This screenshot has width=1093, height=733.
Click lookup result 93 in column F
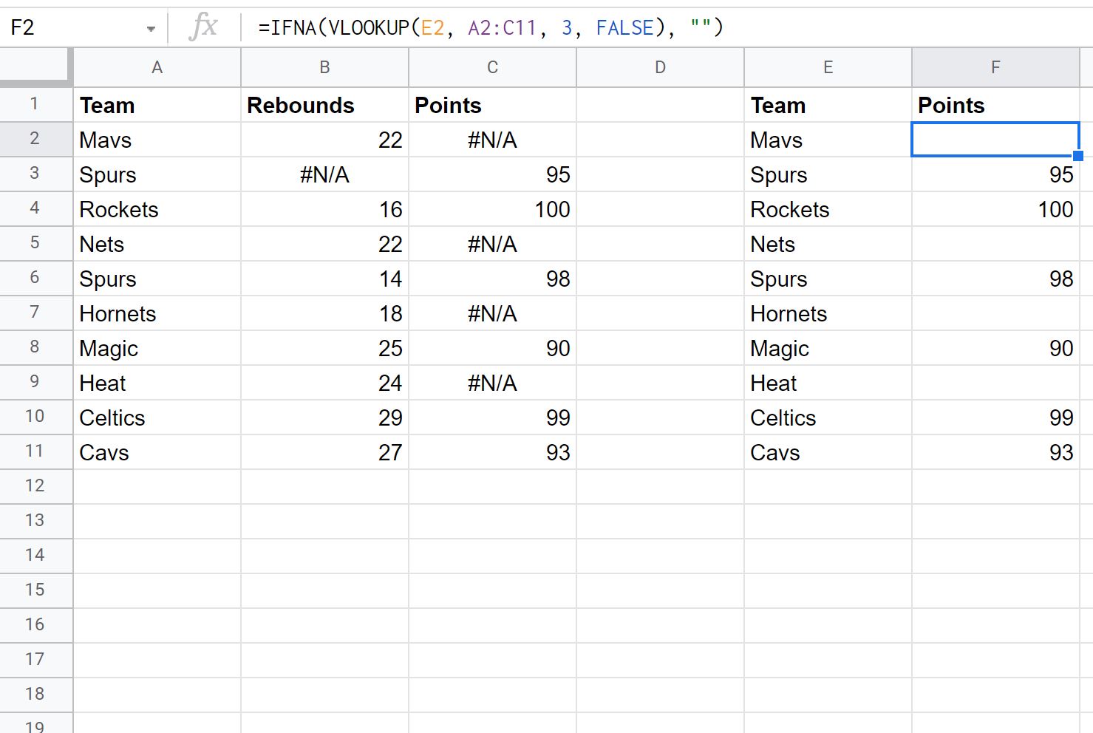pyautogui.click(x=1061, y=453)
